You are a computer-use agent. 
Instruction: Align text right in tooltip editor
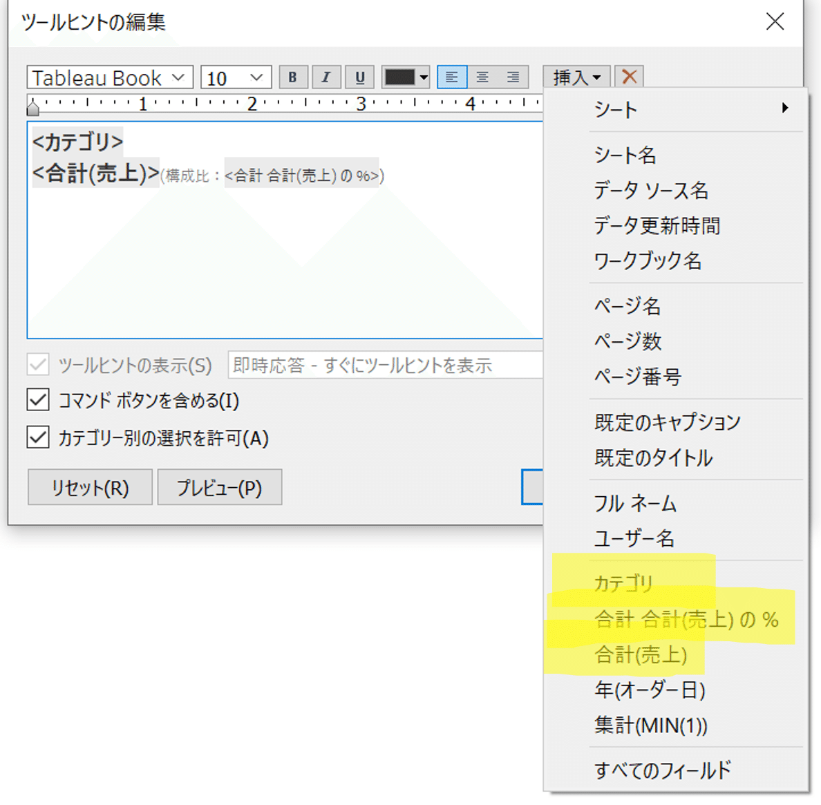click(x=513, y=77)
